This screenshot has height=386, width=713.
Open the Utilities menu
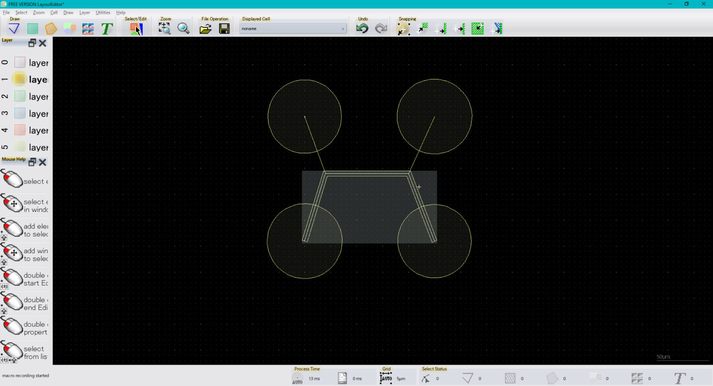103,13
